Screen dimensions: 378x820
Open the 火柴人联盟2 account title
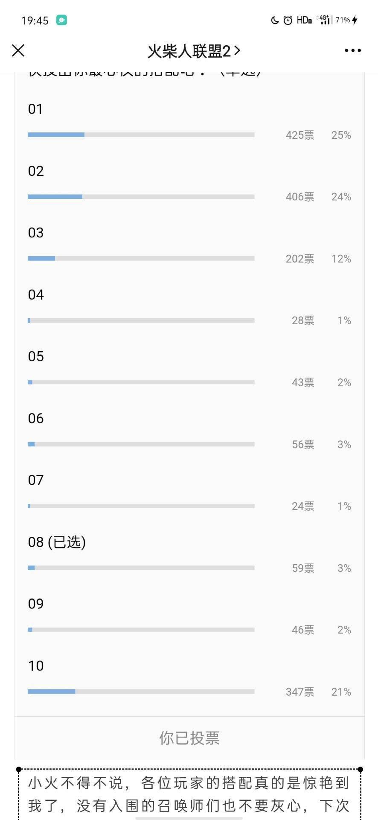click(x=193, y=51)
